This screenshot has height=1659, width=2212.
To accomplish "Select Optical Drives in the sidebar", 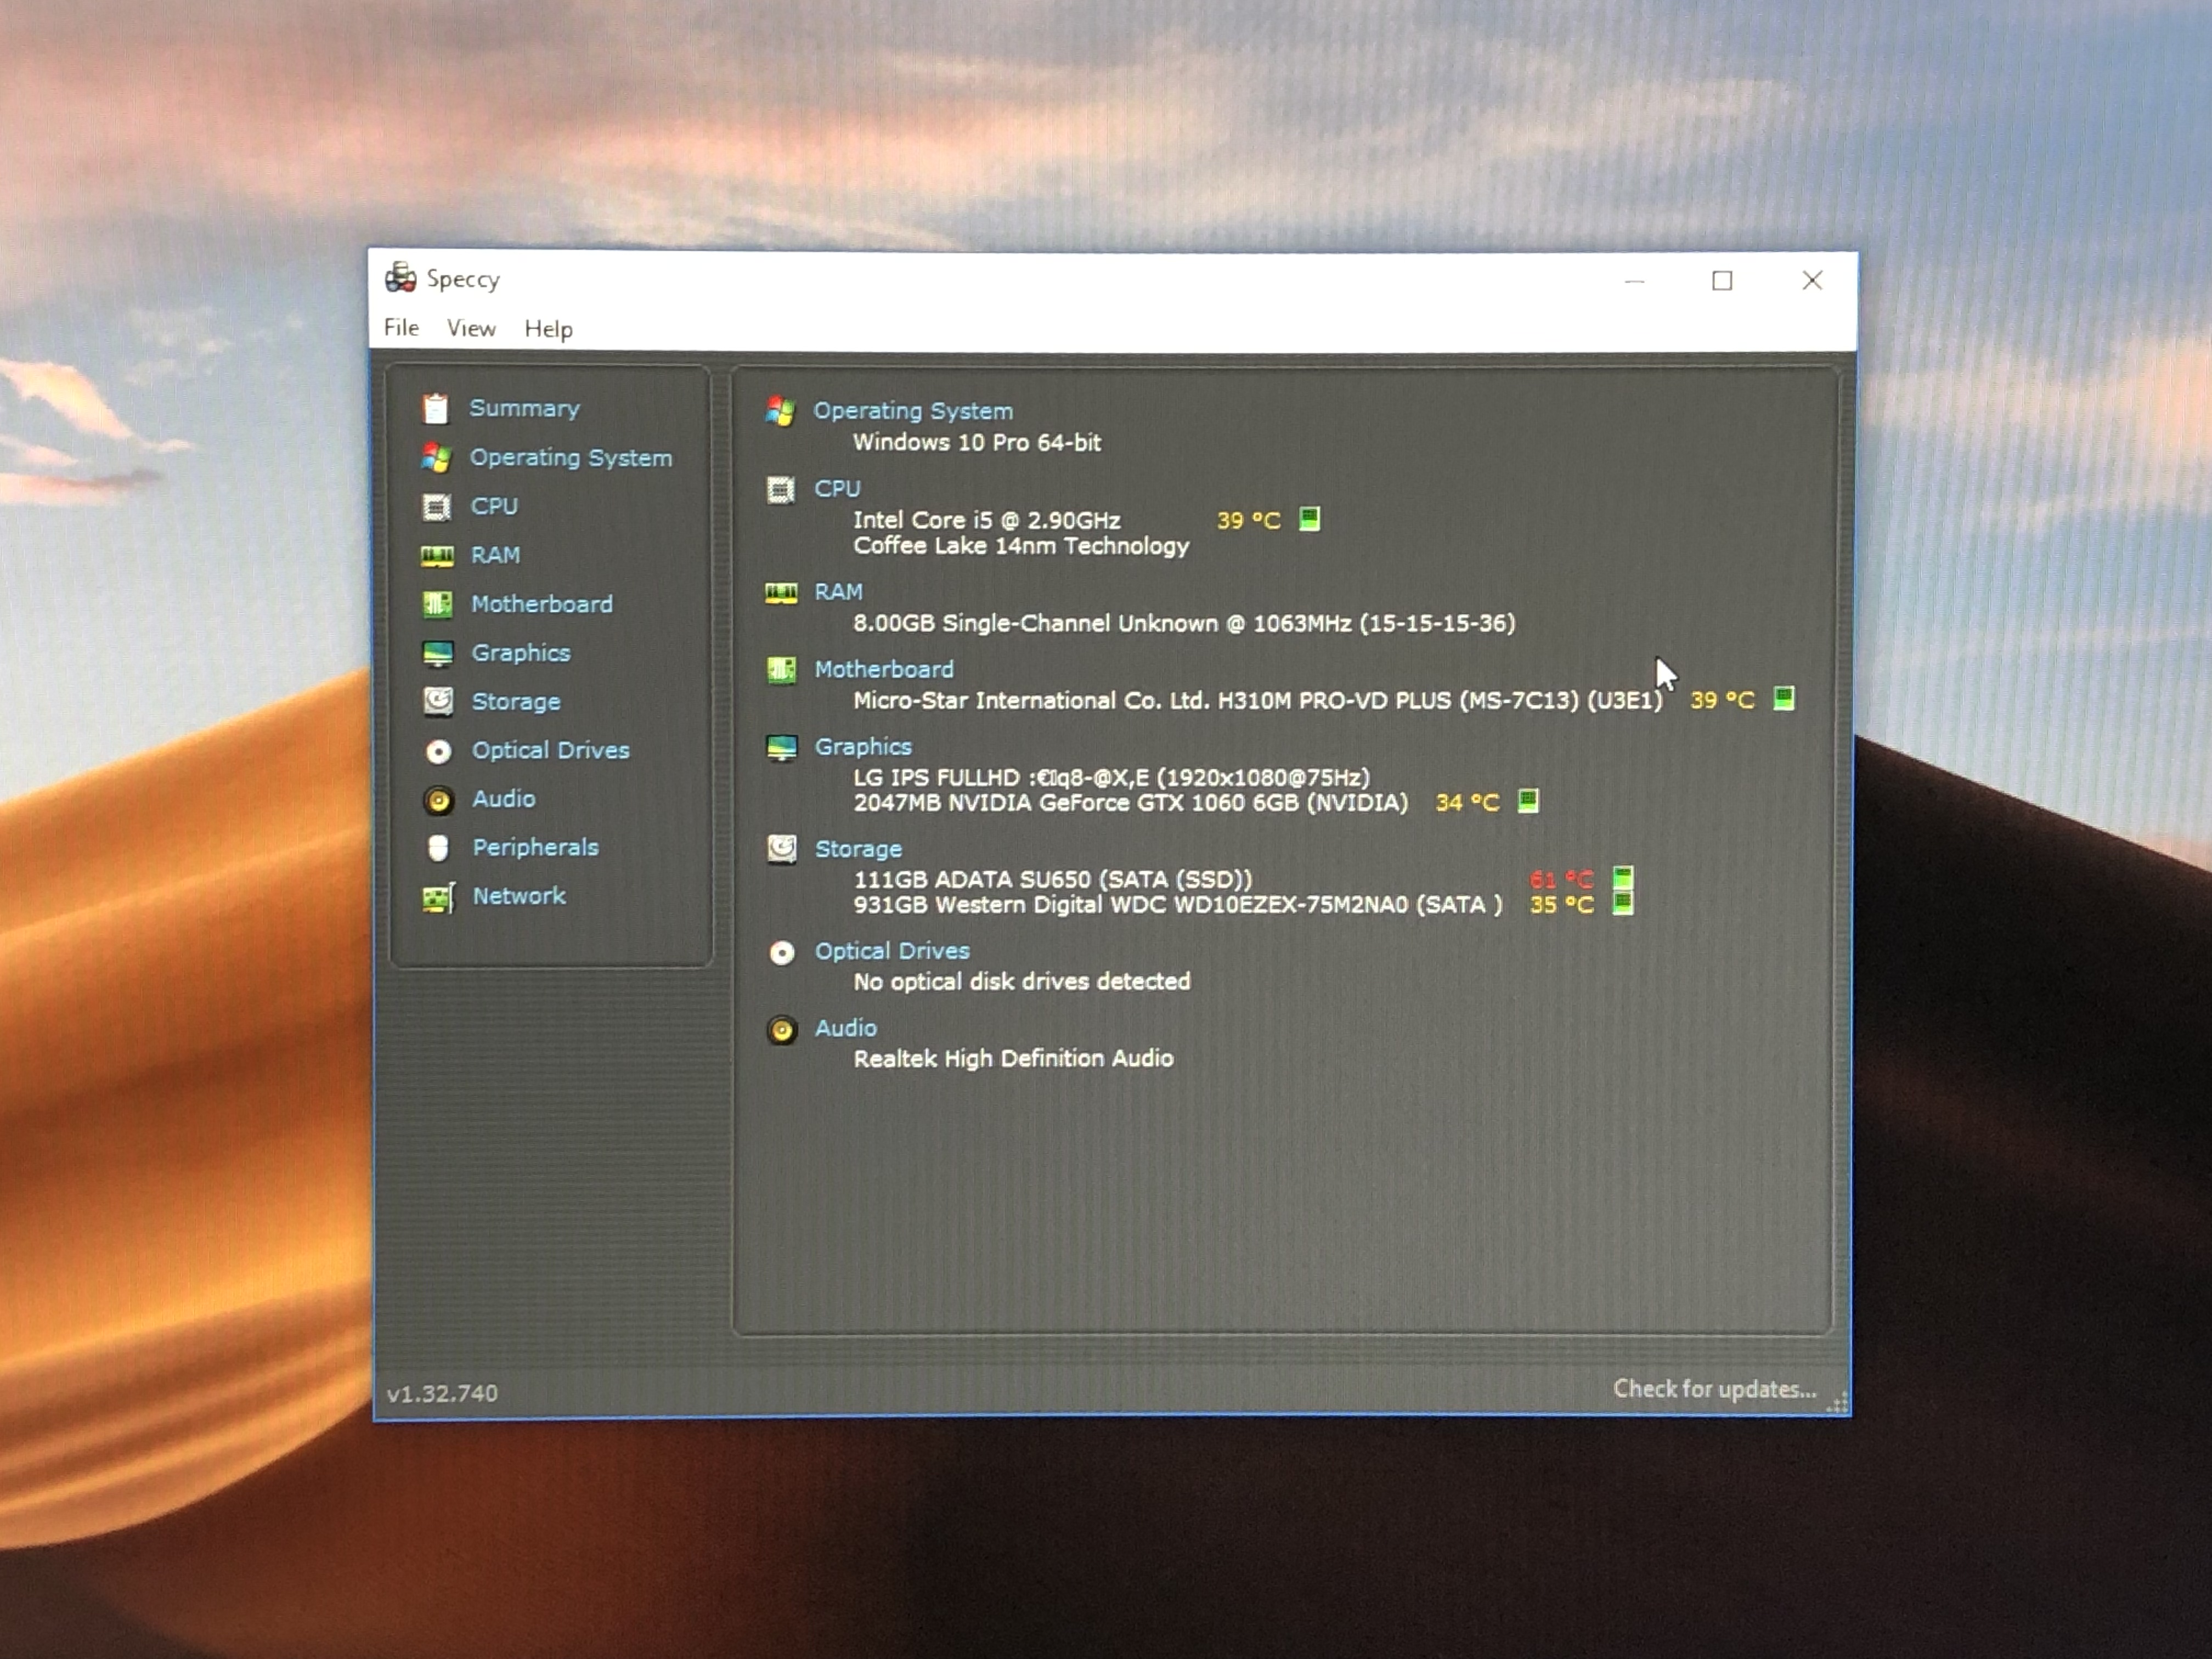I will click(550, 750).
